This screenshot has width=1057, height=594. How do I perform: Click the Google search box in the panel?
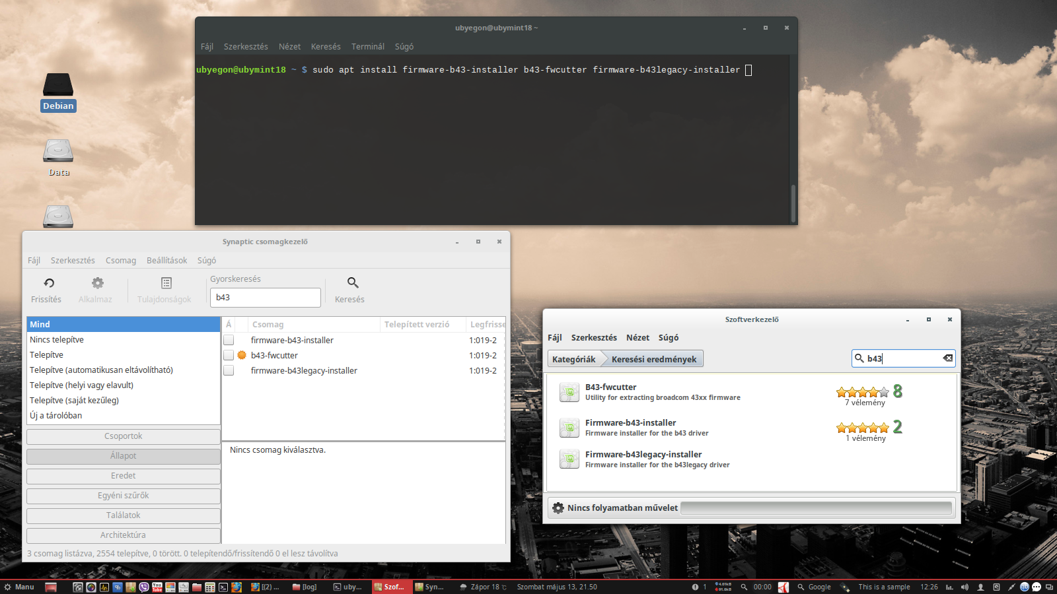815,587
